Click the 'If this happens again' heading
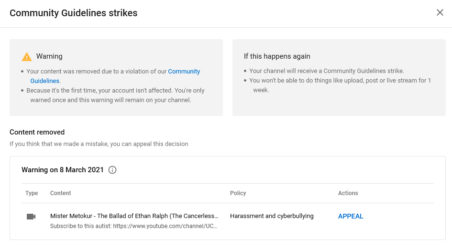 click(x=277, y=56)
